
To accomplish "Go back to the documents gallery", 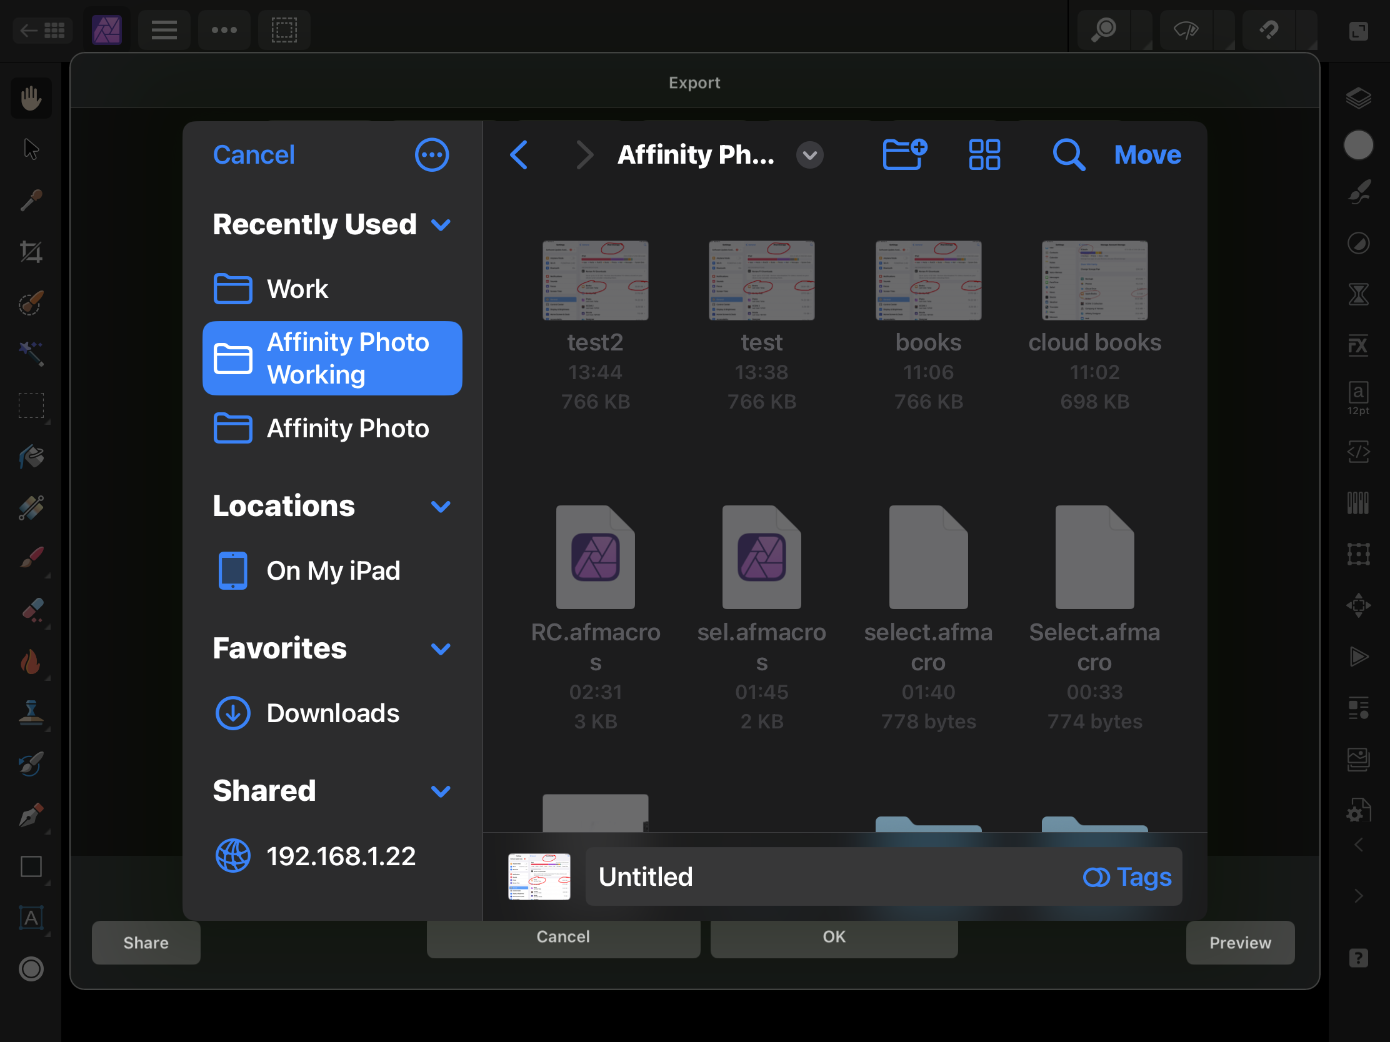I will (x=42, y=29).
